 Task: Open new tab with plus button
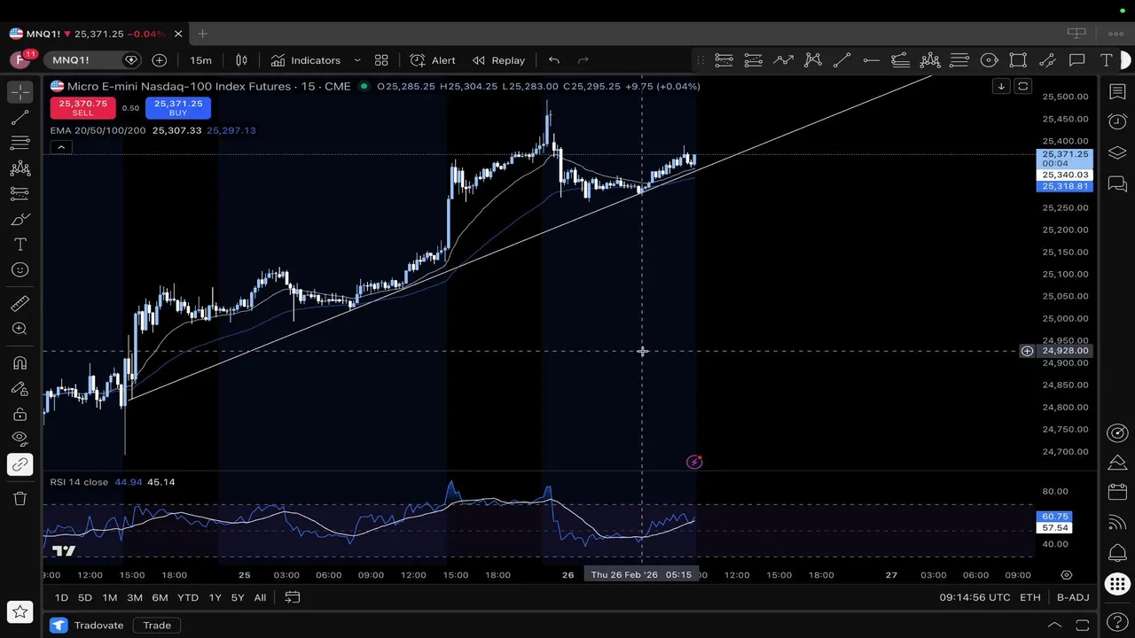pos(202,34)
